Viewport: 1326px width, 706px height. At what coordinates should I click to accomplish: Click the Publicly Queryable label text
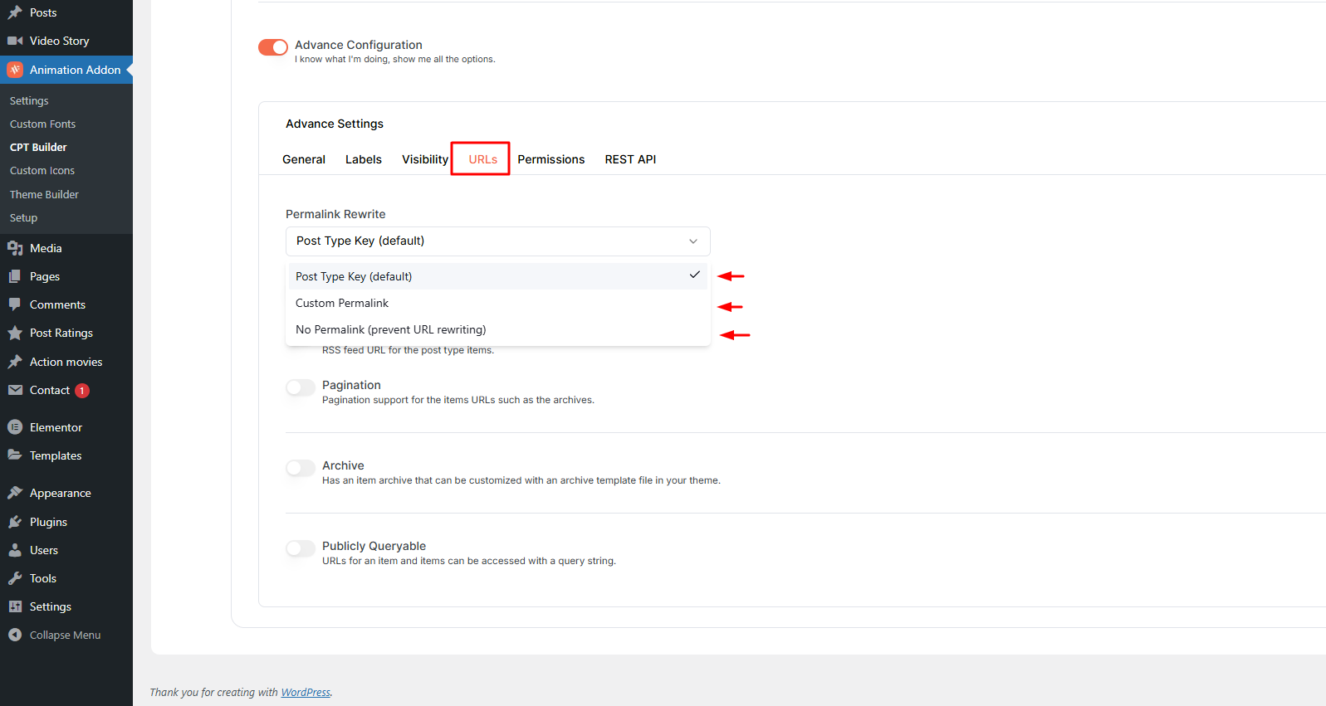pos(374,546)
